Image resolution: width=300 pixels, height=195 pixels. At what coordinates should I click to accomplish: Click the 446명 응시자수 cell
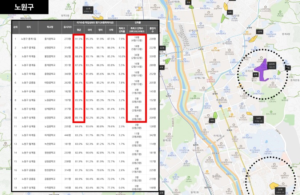pos(68,135)
